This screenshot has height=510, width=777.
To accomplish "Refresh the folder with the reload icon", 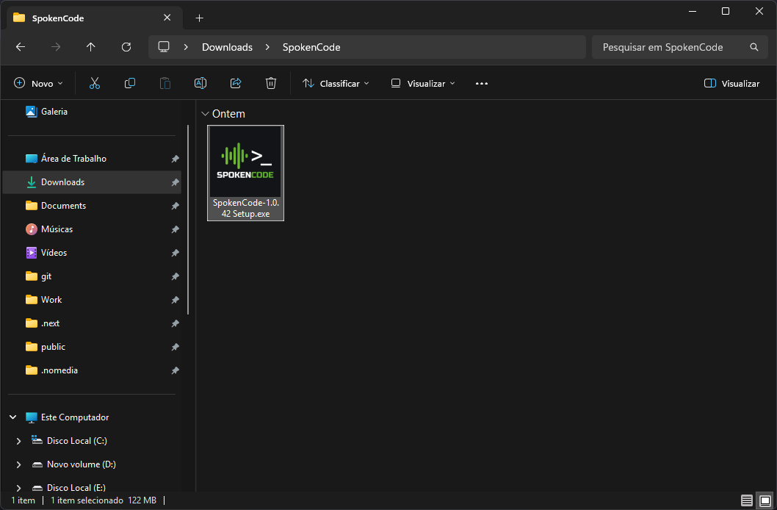I will click(126, 46).
